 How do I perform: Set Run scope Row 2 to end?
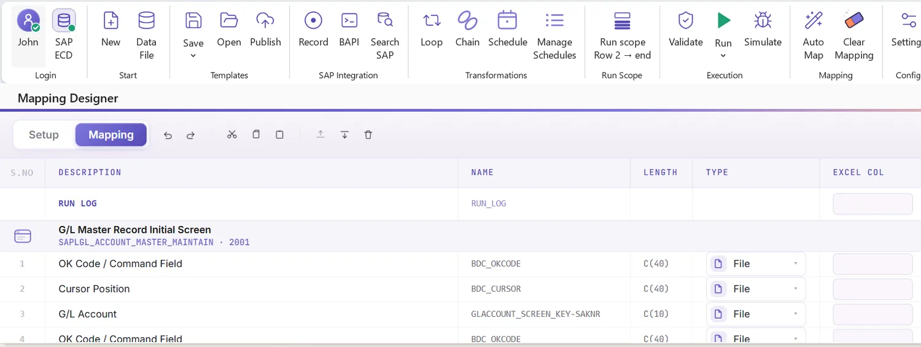(623, 35)
